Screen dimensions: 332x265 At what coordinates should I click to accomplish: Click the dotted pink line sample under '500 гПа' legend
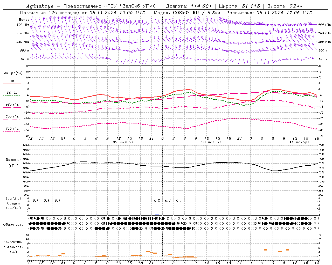point(12,132)
